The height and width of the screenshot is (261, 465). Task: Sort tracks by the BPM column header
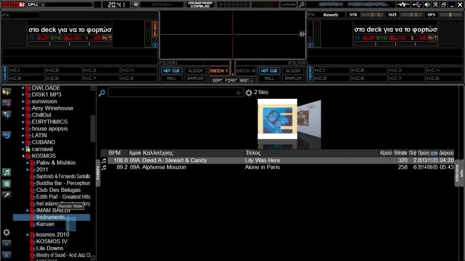[x=115, y=152]
